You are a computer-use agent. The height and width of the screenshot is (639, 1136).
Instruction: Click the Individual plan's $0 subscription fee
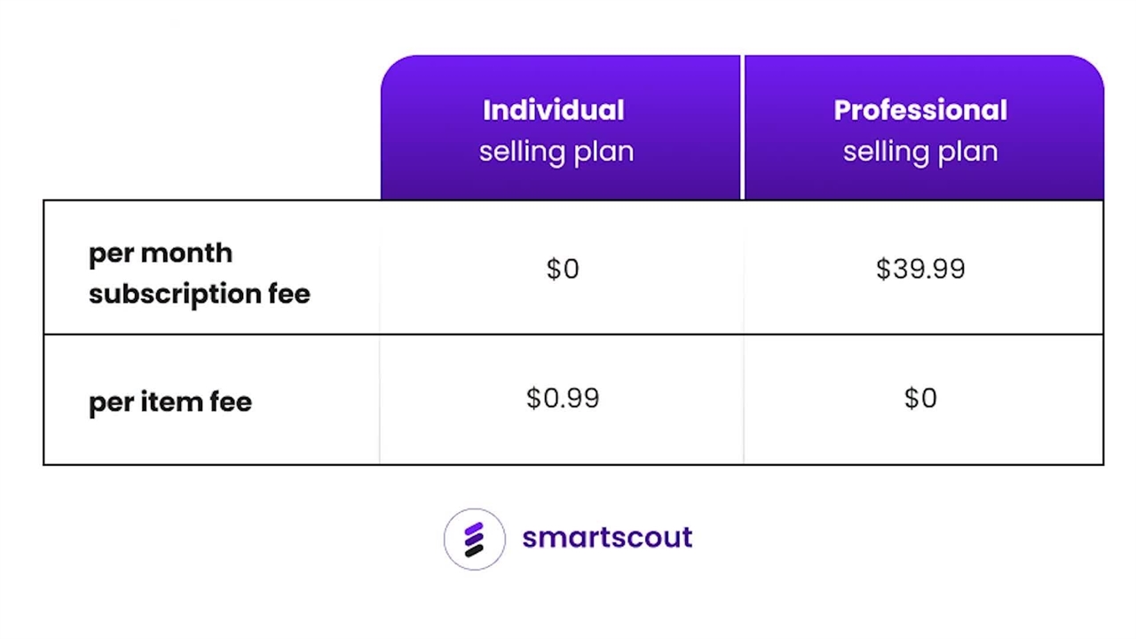click(563, 269)
